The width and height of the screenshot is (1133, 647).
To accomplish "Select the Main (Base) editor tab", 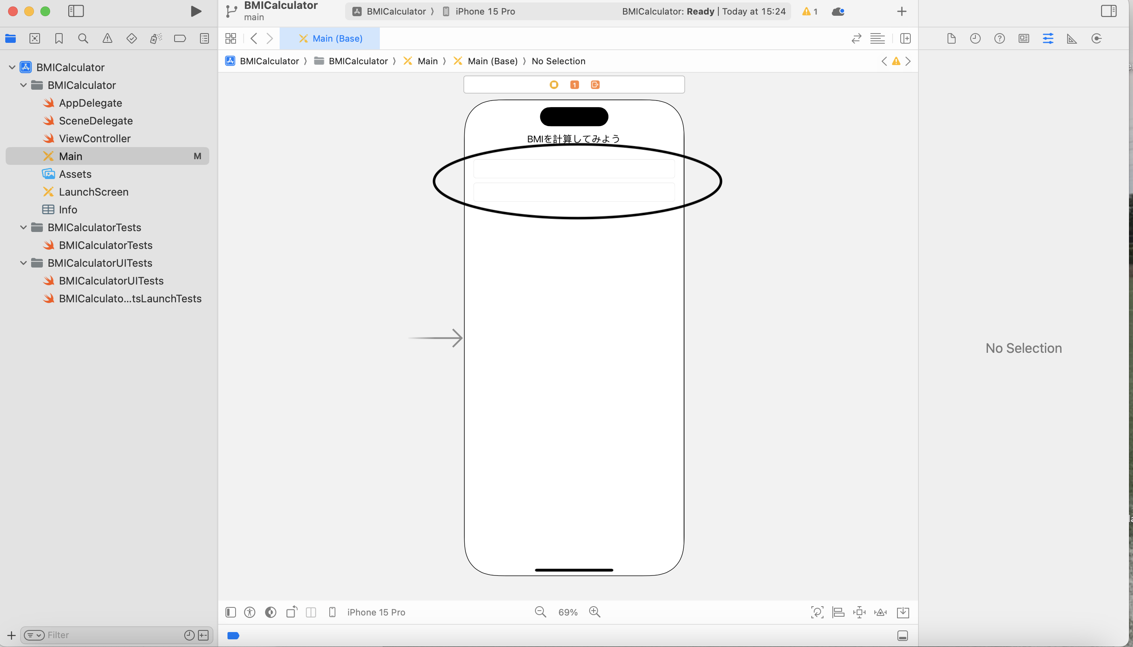I will [x=330, y=39].
